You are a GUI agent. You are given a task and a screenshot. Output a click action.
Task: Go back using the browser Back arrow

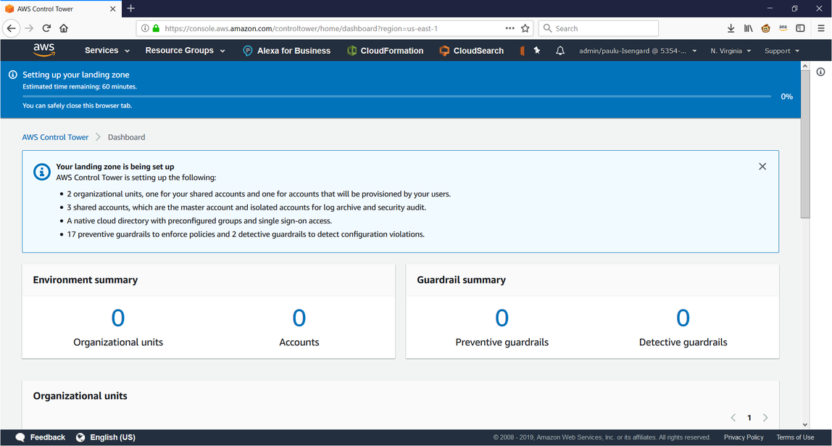tap(12, 28)
